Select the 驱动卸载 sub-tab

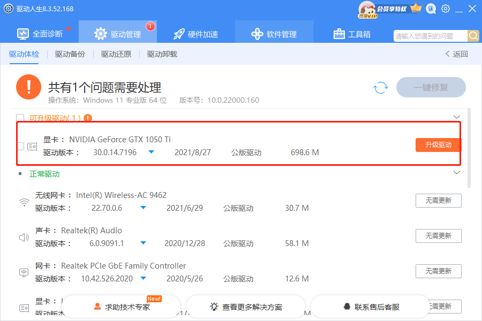tap(162, 54)
